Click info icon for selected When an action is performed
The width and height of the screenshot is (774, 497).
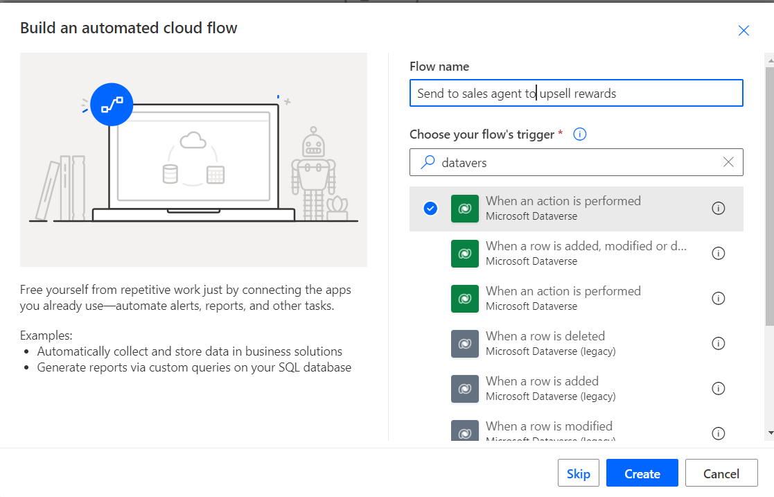pyautogui.click(x=719, y=208)
